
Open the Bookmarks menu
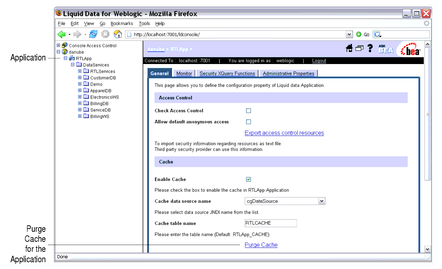[x=122, y=24]
